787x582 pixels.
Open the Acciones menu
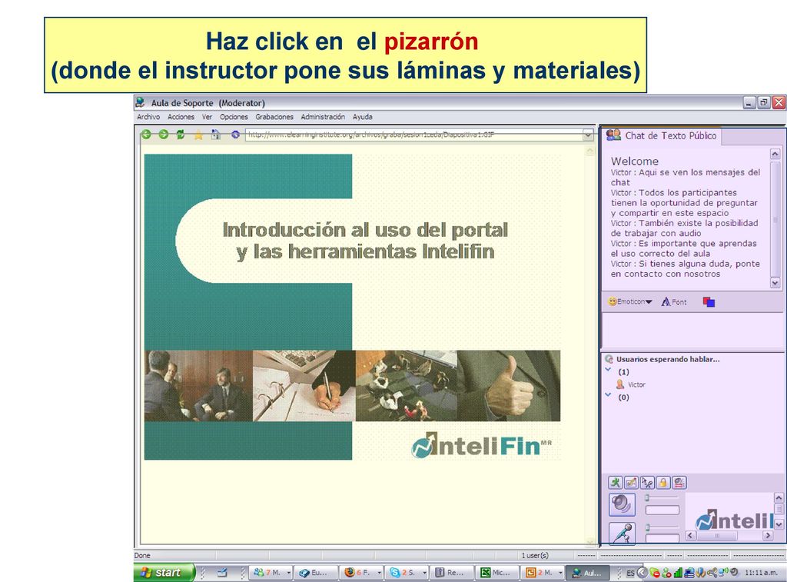coord(181,117)
